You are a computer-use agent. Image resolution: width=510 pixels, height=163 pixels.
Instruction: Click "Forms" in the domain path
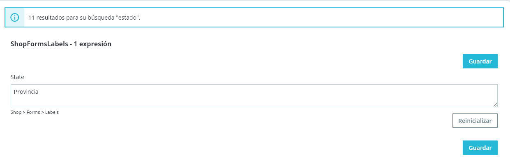pos(33,112)
